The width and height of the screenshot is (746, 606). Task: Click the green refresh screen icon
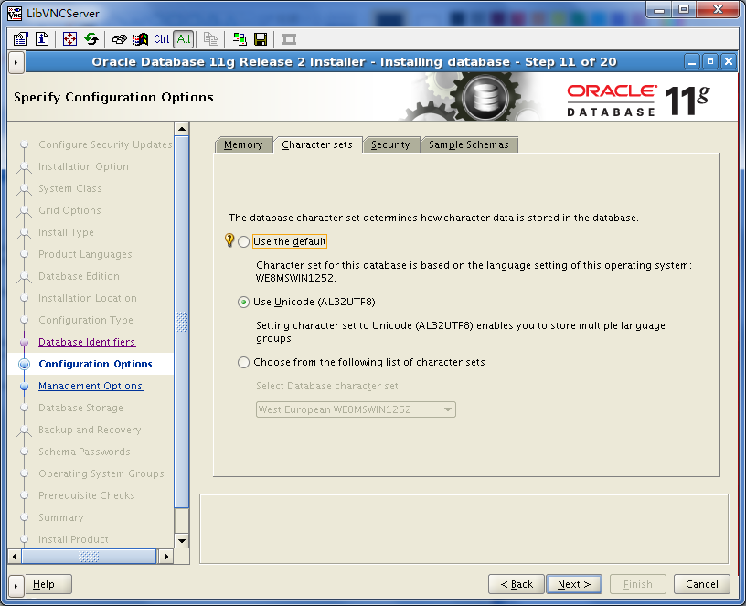[x=91, y=39]
